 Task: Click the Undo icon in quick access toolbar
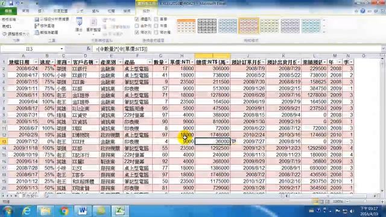[x=18, y=3]
